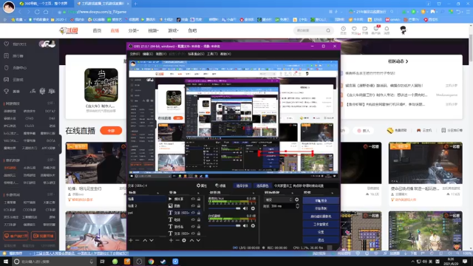
Task: Pop out the OBS scenes dock
Action: [x=157, y=193]
